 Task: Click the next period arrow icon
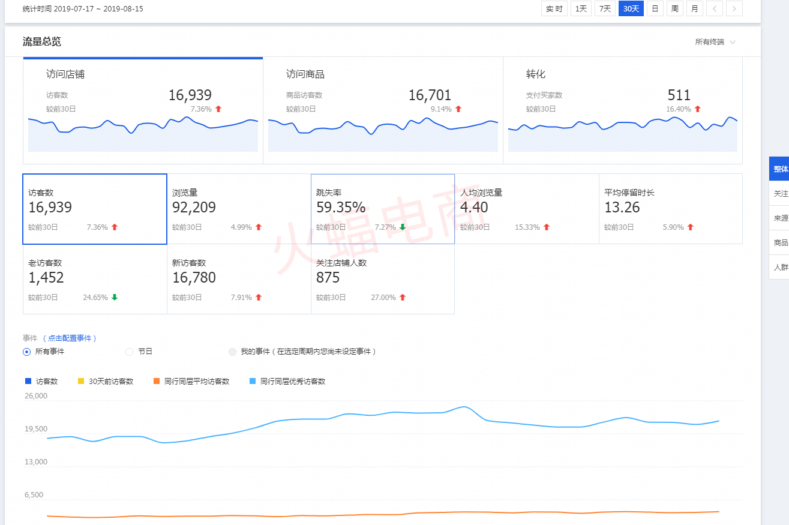[x=734, y=8]
